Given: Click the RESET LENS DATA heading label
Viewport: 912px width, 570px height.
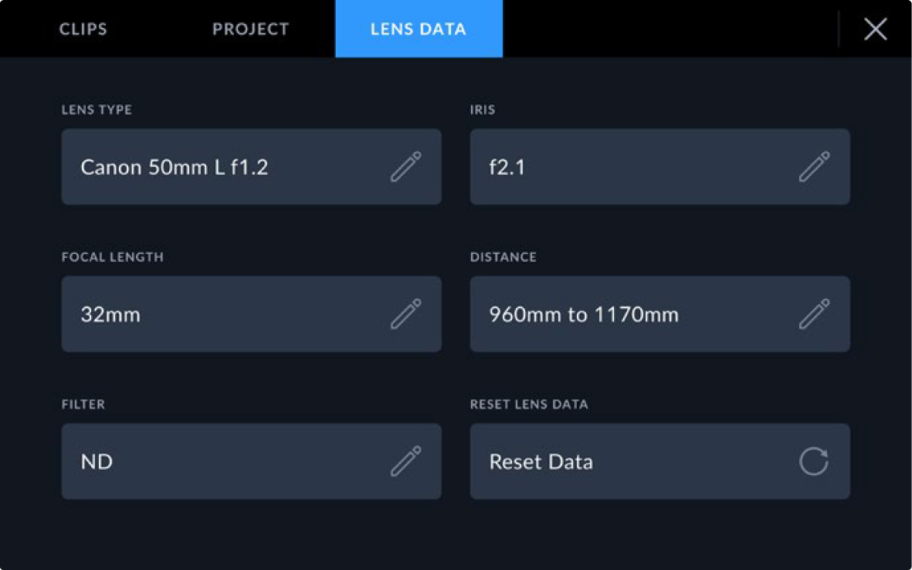Looking at the screenshot, I should pyautogui.click(x=529, y=404).
